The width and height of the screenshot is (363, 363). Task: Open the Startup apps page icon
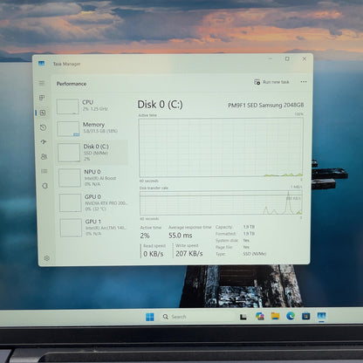coord(44,142)
